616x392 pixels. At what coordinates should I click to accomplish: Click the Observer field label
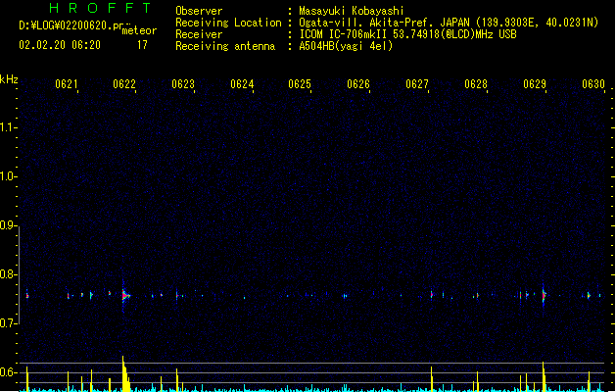pyautogui.click(x=199, y=11)
